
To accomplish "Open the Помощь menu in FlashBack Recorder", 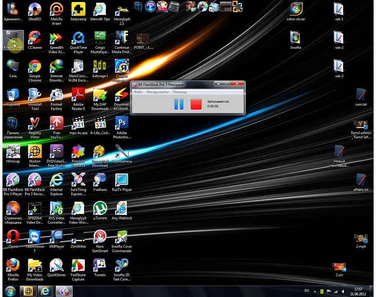I will (180, 92).
